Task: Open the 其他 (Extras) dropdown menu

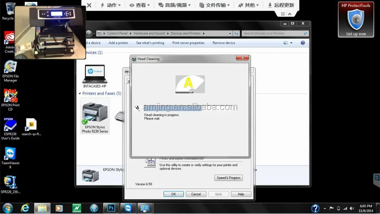Action: (249, 5)
